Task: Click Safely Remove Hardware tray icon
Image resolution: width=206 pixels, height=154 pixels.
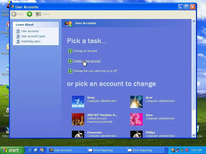Action: [x=182, y=150]
